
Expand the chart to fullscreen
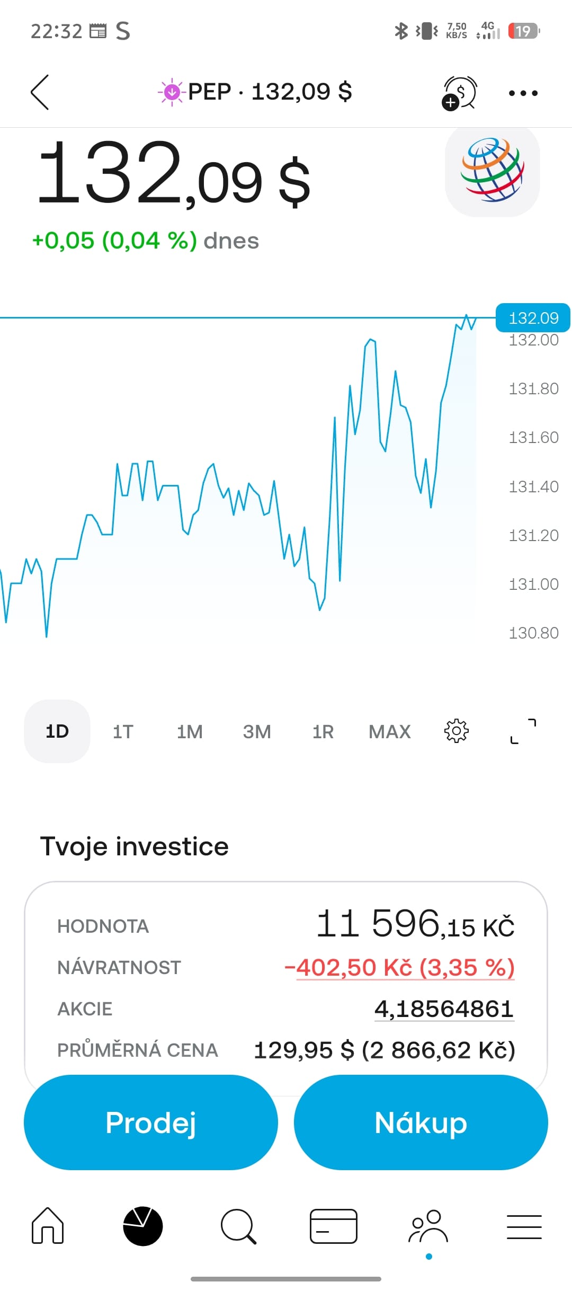pos(523,731)
